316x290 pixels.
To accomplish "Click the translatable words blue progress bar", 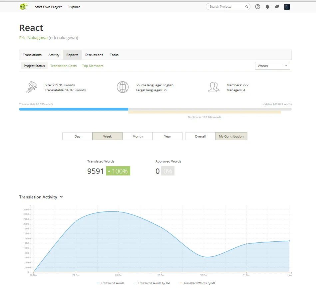I will click(x=74, y=109).
